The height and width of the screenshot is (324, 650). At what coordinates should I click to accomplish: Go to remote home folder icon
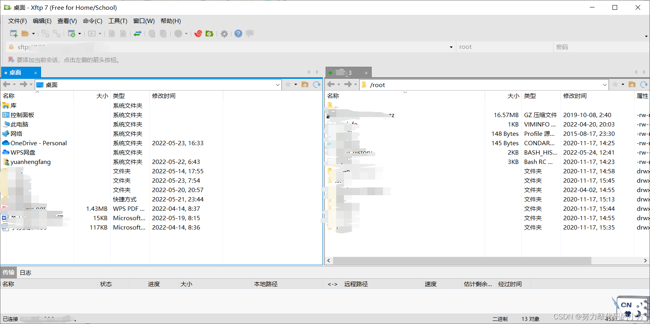click(x=632, y=84)
